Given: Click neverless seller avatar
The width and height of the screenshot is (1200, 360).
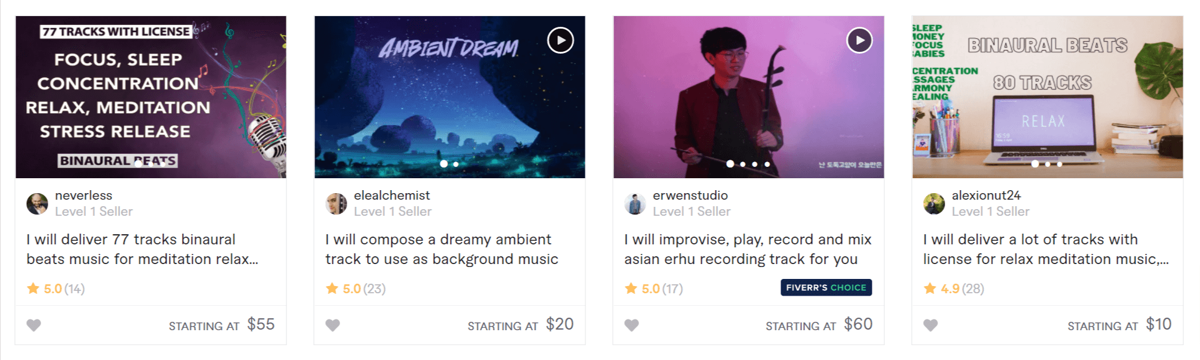Looking at the screenshot, I should point(37,204).
